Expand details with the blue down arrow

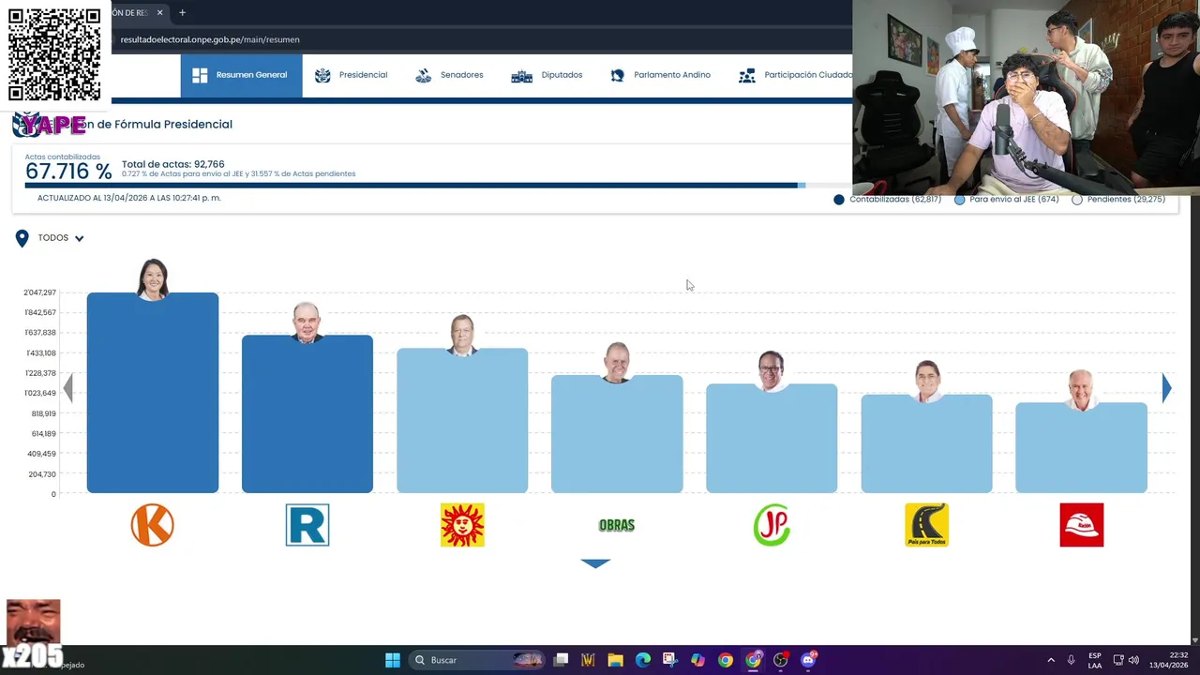pyautogui.click(x=595, y=563)
